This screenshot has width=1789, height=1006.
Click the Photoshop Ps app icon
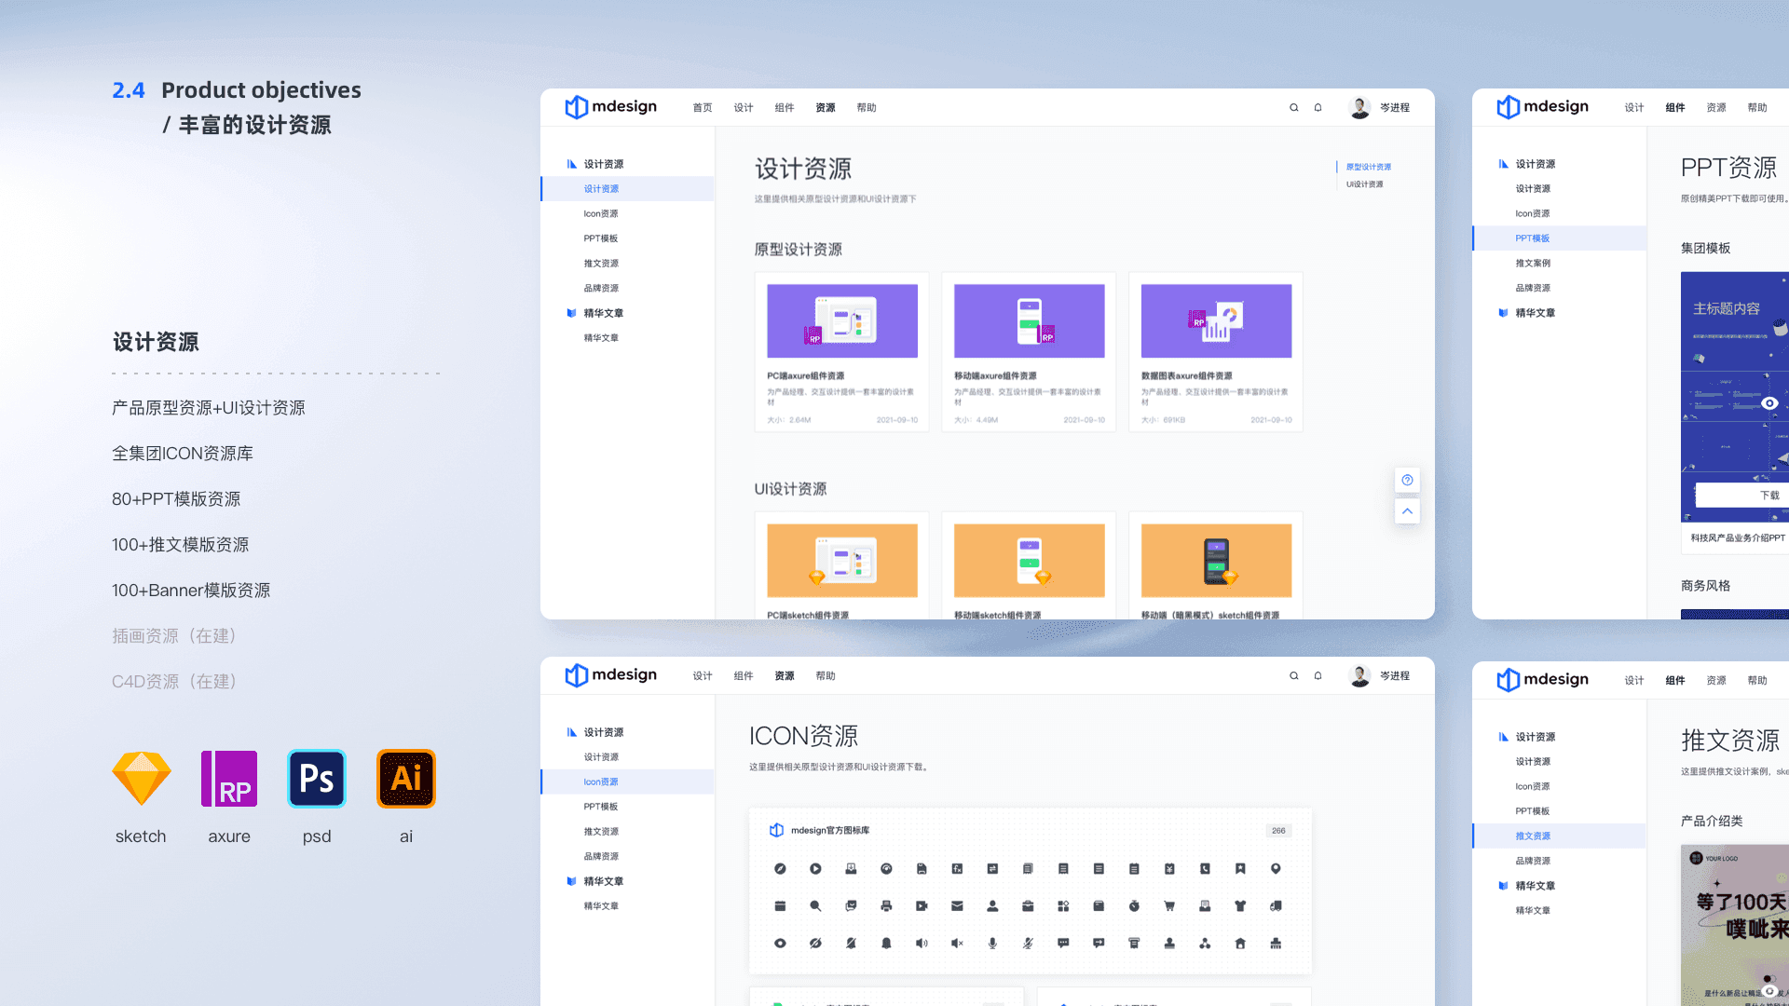pos(317,779)
